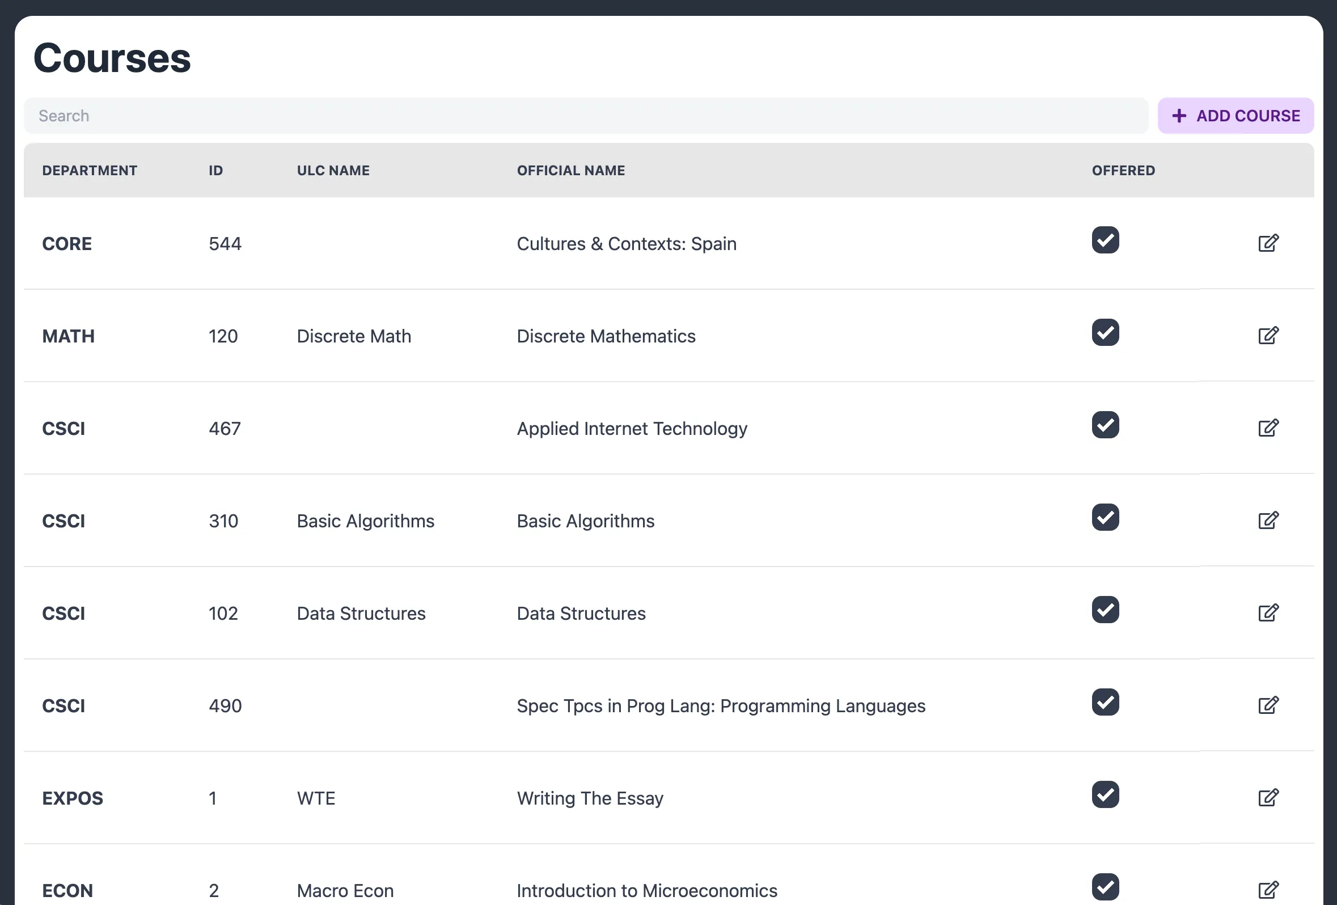This screenshot has width=1337, height=905.
Task: Edit the CORE 544 course entry
Action: point(1269,243)
